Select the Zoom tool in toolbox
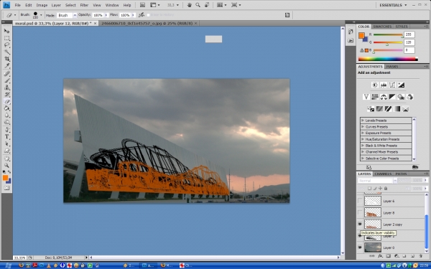Image resolution: width=431 pixels, height=269 pixels. pos(7,166)
